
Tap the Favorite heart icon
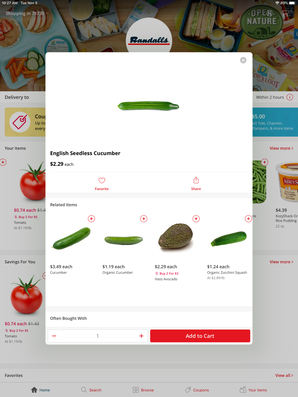[102, 180]
